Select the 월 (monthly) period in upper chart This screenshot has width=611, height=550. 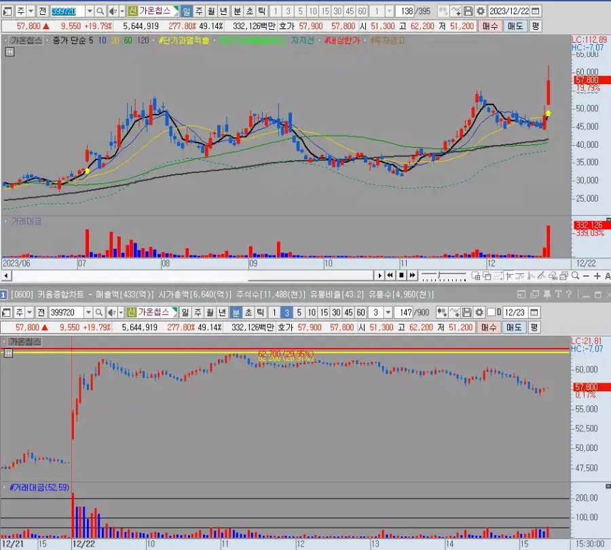[211, 11]
